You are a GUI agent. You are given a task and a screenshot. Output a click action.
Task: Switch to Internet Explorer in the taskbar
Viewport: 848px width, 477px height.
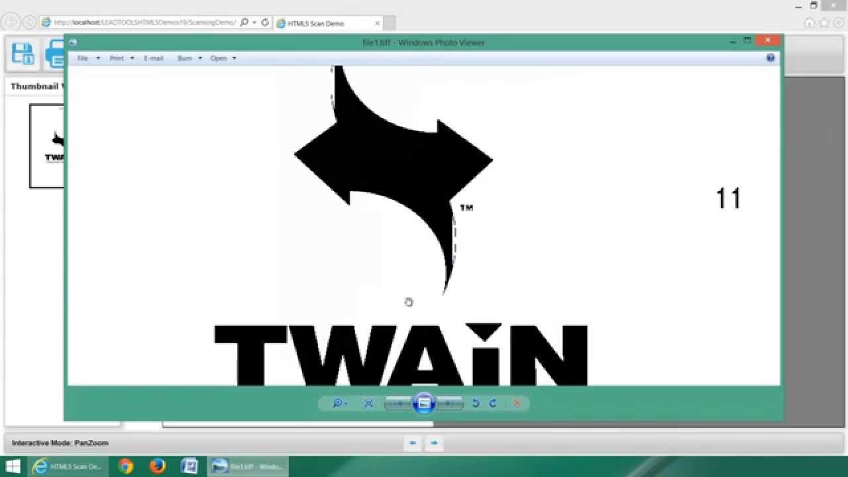(69, 466)
